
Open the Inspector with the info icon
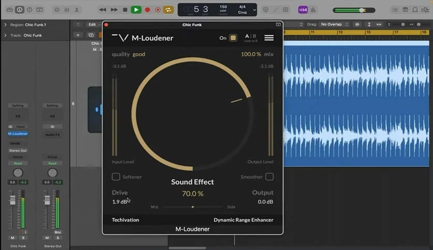coord(20,9)
